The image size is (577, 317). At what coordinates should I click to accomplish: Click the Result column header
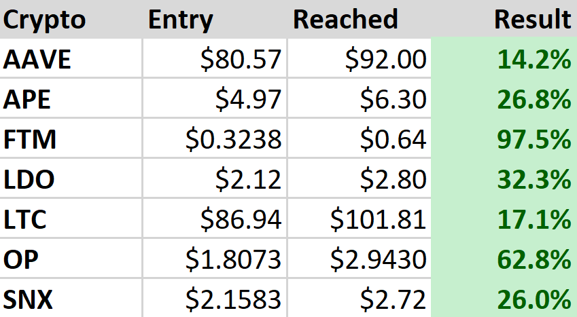(533, 20)
